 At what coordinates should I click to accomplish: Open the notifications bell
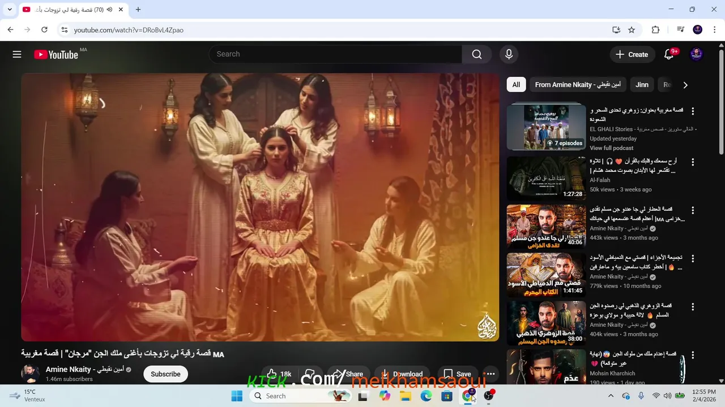pyautogui.click(x=669, y=54)
